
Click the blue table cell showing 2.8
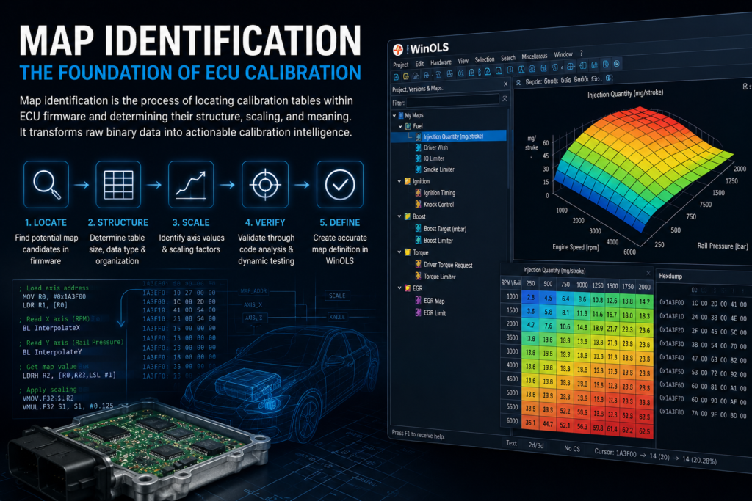click(531, 297)
